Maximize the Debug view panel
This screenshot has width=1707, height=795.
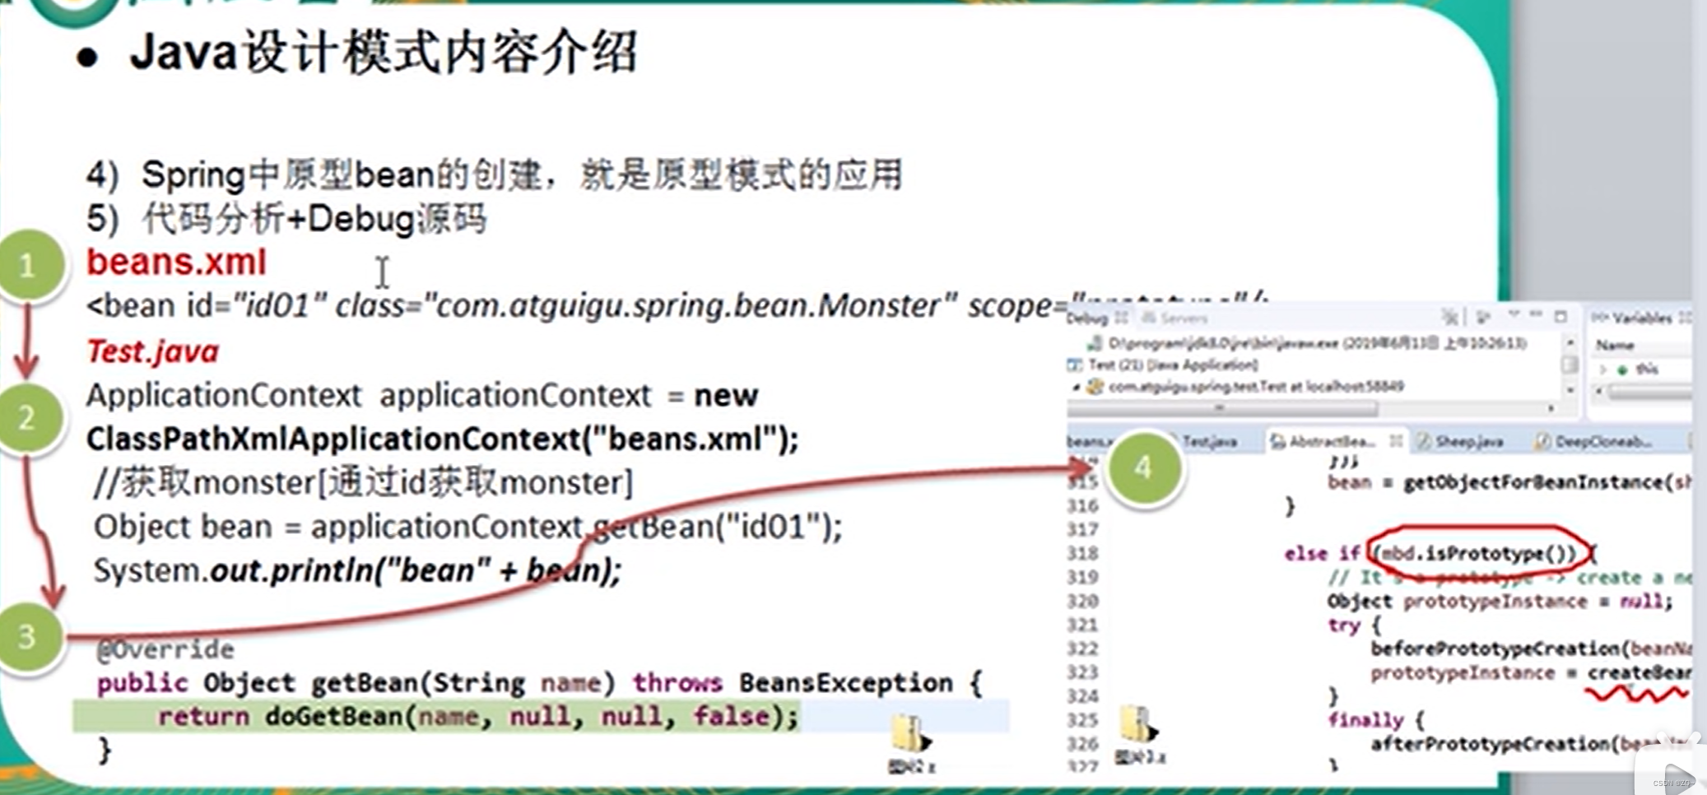point(1560,316)
